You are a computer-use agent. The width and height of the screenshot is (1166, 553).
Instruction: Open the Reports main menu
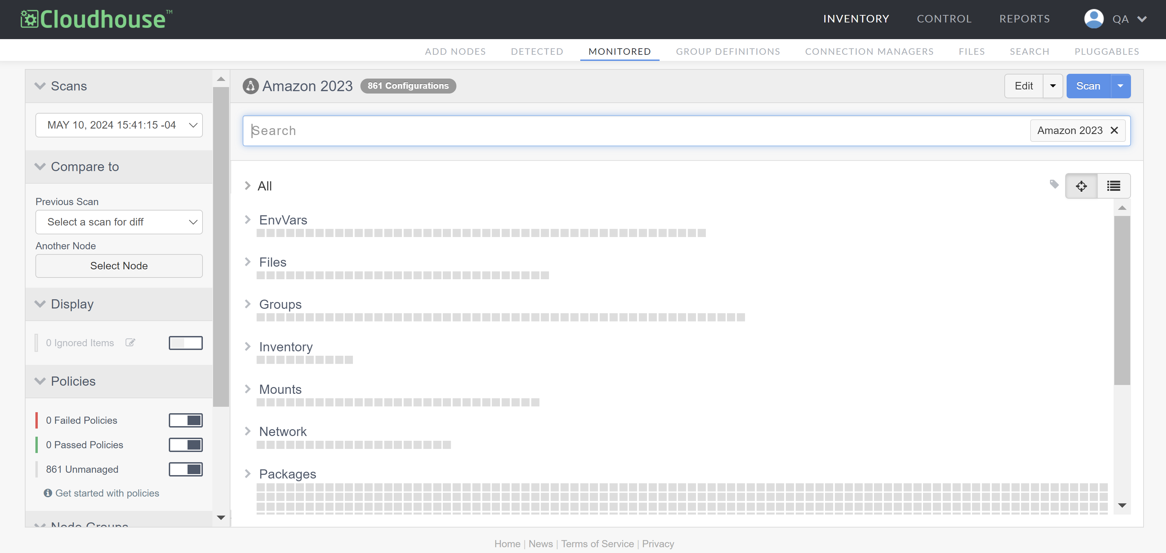pos(1024,19)
